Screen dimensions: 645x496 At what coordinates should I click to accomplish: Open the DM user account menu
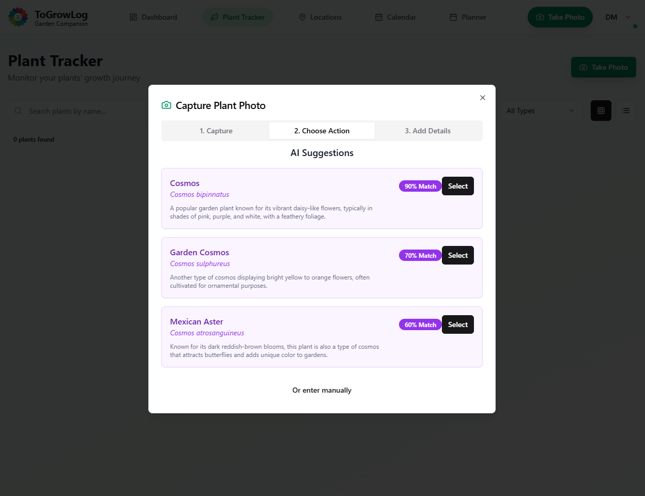(618, 17)
